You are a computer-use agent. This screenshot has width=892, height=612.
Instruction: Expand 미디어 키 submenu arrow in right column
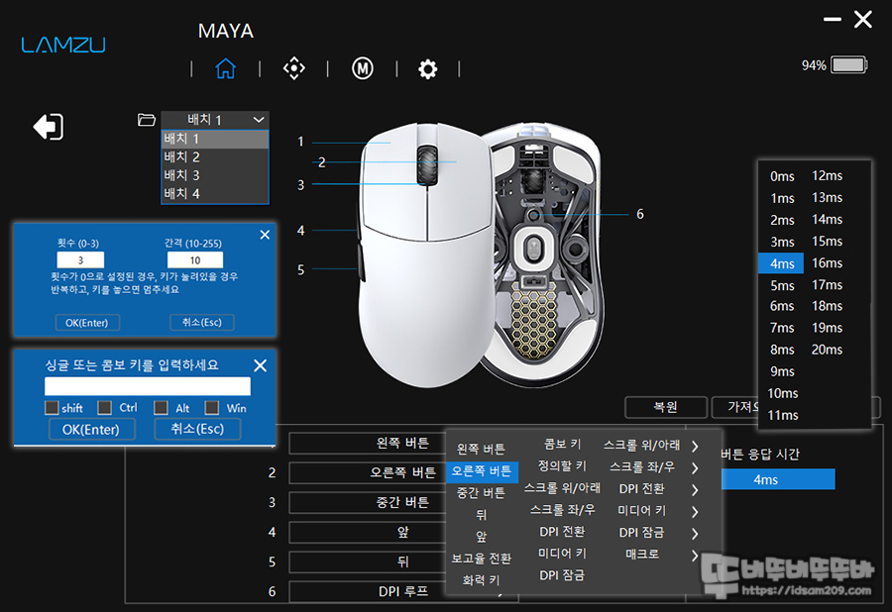pos(695,511)
